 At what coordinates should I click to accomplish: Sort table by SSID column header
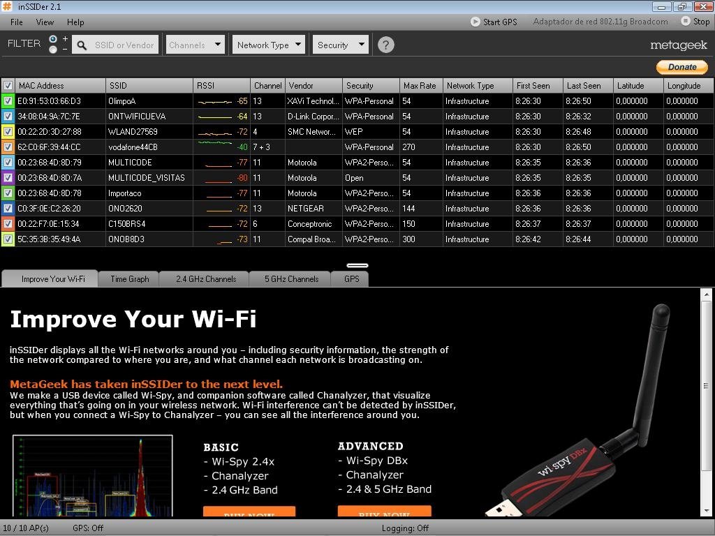coord(149,86)
